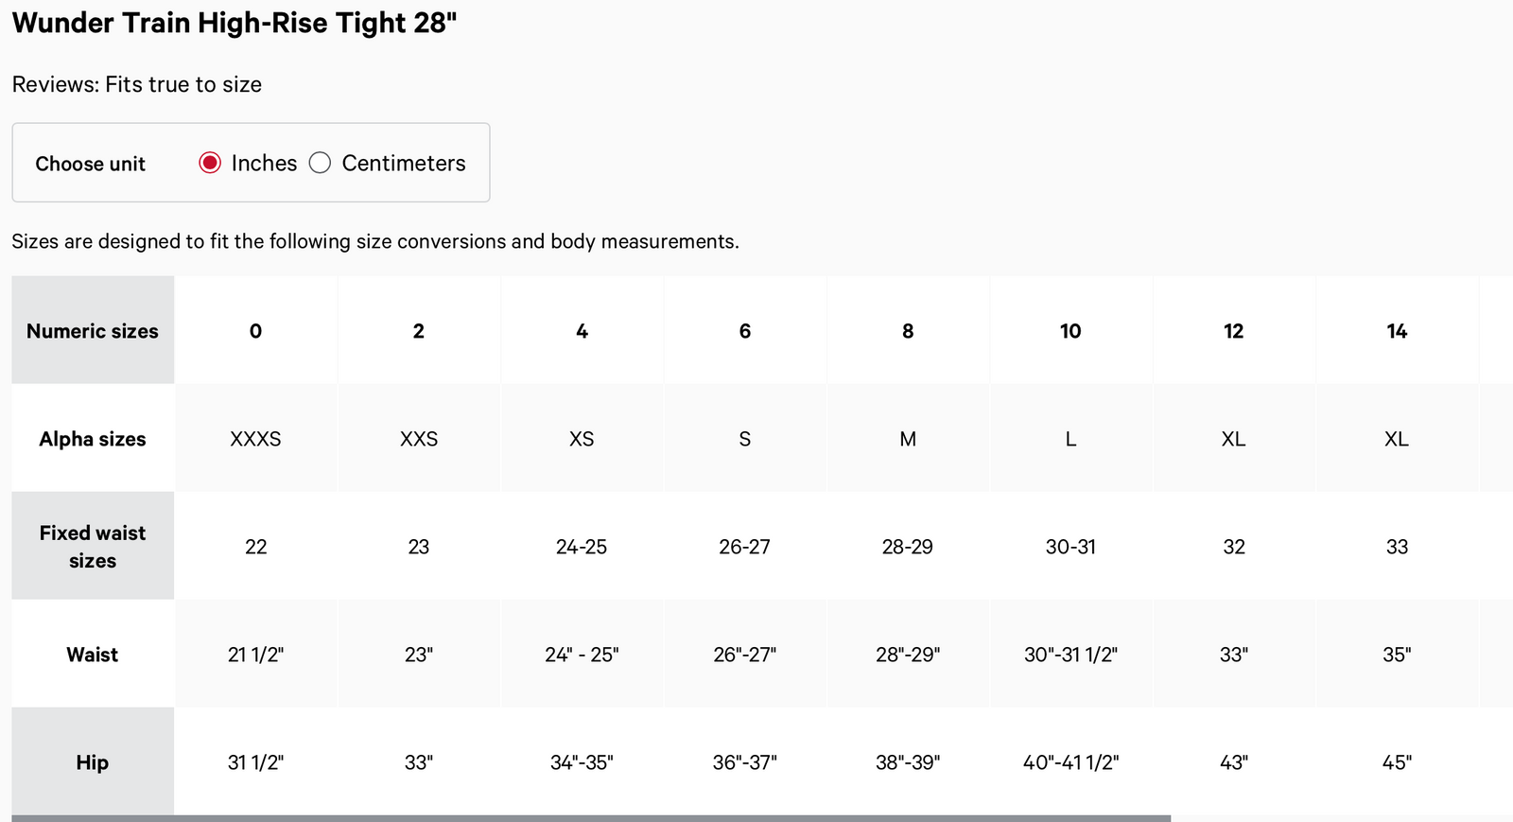Click the 36"-37" hip measurement cell
The width and height of the screenshot is (1513, 822).
point(744,762)
